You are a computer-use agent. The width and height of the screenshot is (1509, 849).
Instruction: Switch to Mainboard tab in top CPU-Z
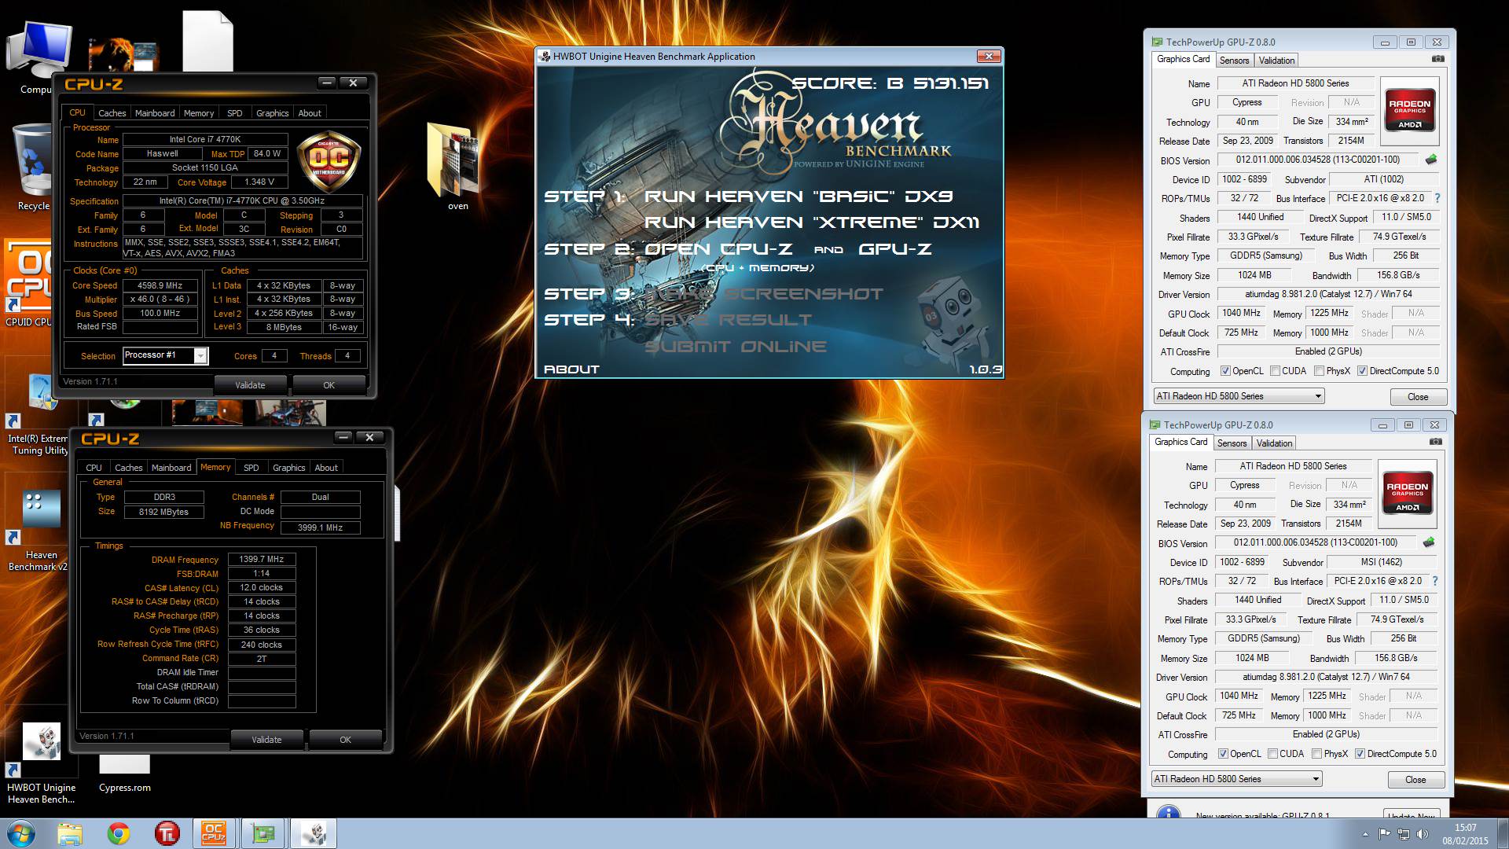tap(155, 113)
